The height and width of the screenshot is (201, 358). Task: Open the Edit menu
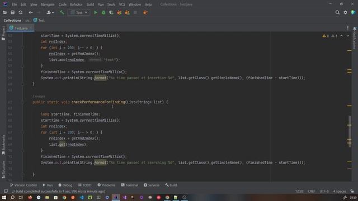pos(23,4)
